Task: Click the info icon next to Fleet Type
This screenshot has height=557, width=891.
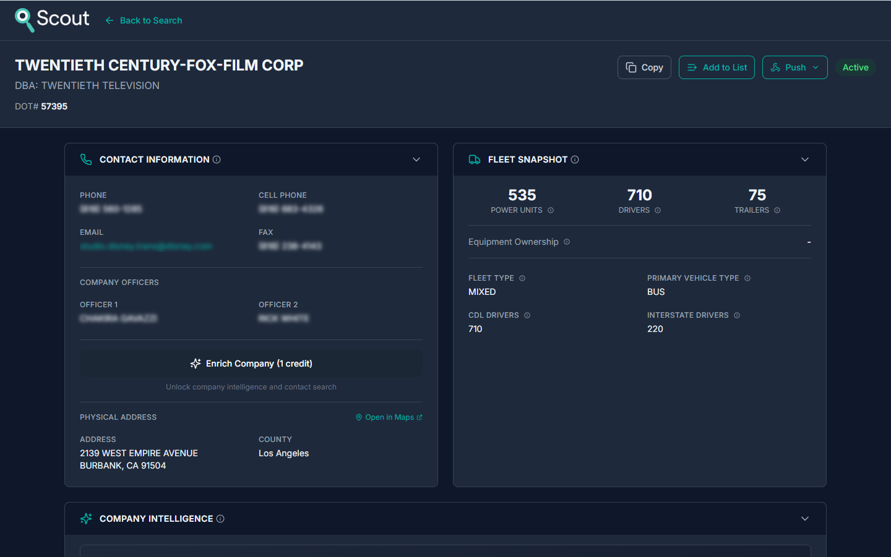Action: pyautogui.click(x=522, y=278)
